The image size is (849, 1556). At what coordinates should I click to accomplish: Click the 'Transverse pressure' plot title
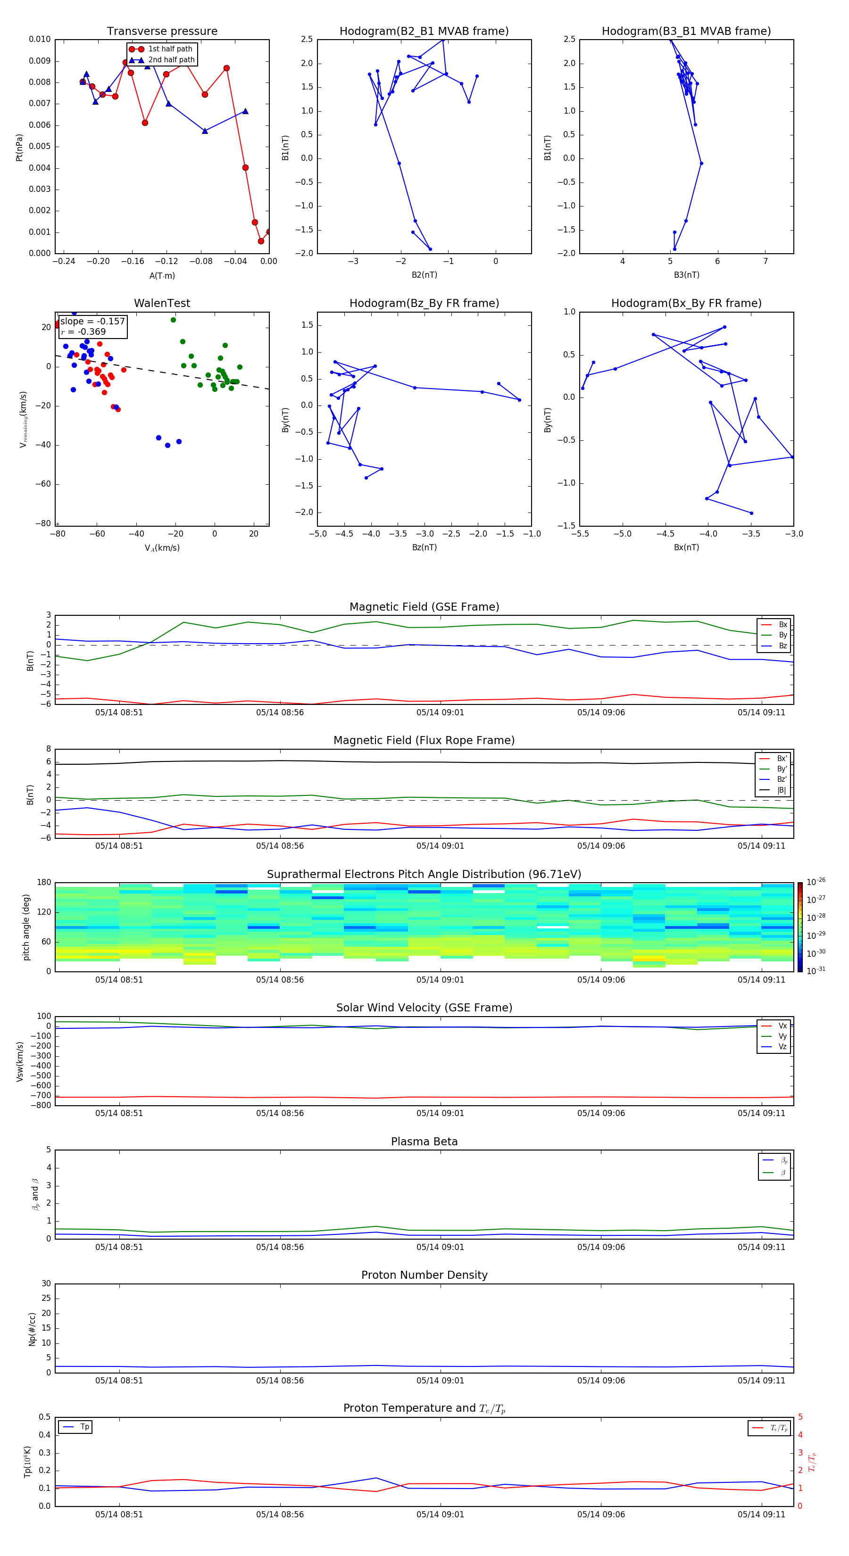click(162, 32)
